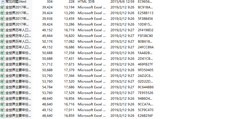Select file name with packed size 13,194
This screenshot has width=242, height=119.
pos(17,7)
